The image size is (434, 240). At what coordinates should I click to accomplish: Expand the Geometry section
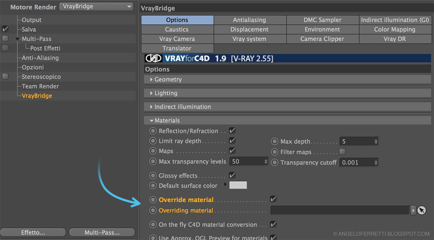coord(151,79)
